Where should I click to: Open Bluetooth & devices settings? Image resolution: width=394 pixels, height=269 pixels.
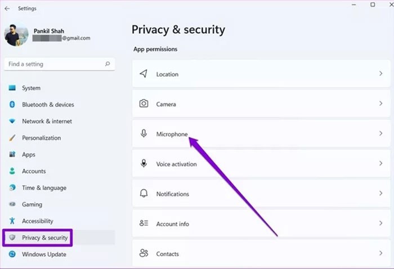(x=48, y=105)
